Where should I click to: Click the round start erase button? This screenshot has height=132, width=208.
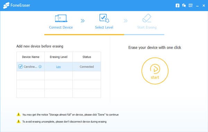(x=155, y=71)
